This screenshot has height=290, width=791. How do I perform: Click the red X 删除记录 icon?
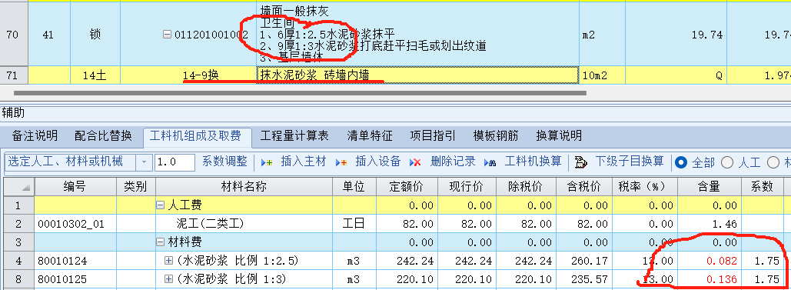tap(415, 162)
